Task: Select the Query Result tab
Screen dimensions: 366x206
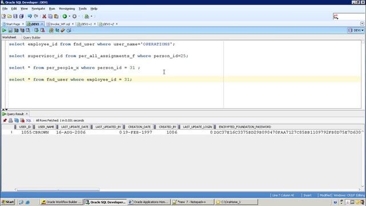Action: coord(15,114)
